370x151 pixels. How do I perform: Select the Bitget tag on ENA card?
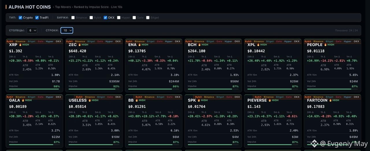(151, 41)
